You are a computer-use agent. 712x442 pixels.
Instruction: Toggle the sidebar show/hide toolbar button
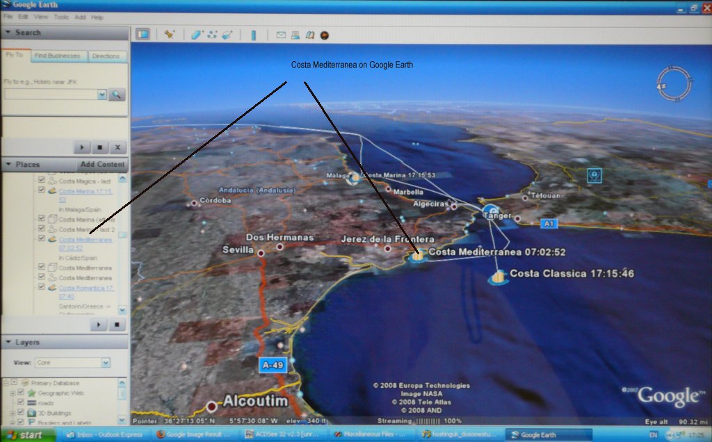click(x=143, y=34)
